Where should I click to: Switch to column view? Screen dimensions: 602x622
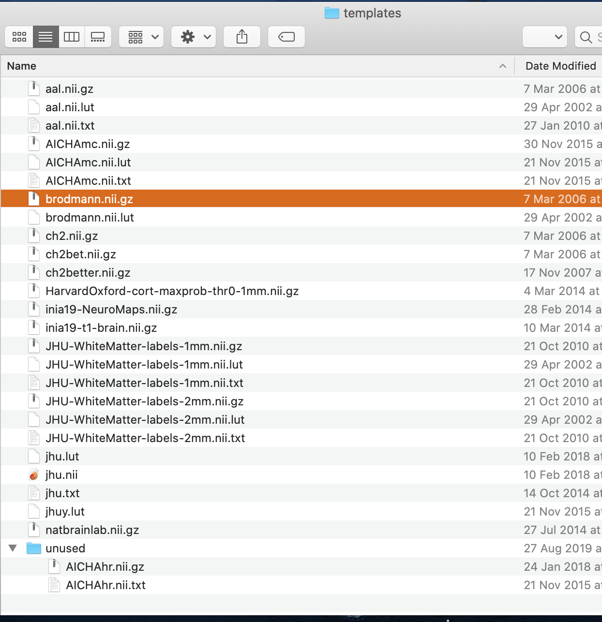point(72,37)
